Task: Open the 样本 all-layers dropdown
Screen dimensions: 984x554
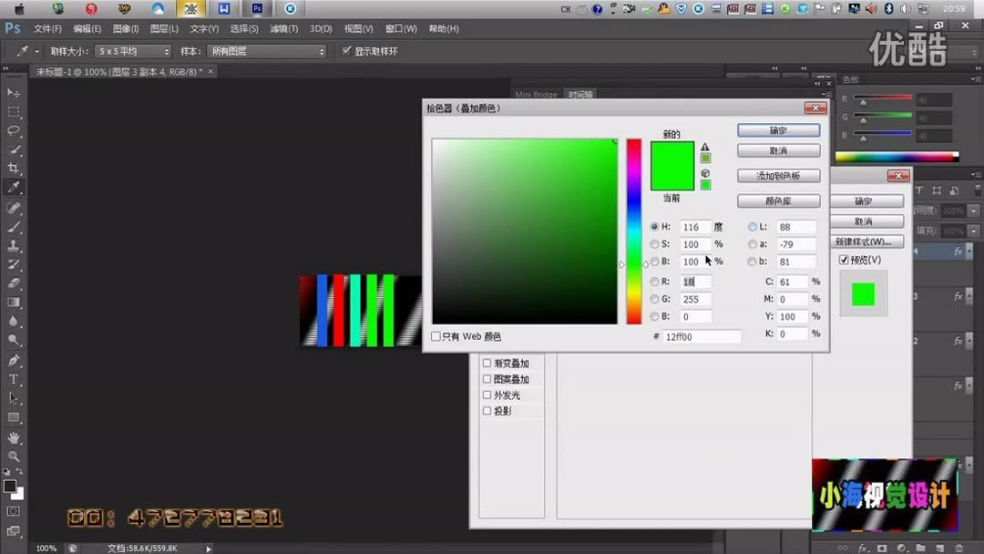Action: pyautogui.click(x=264, y=51)
